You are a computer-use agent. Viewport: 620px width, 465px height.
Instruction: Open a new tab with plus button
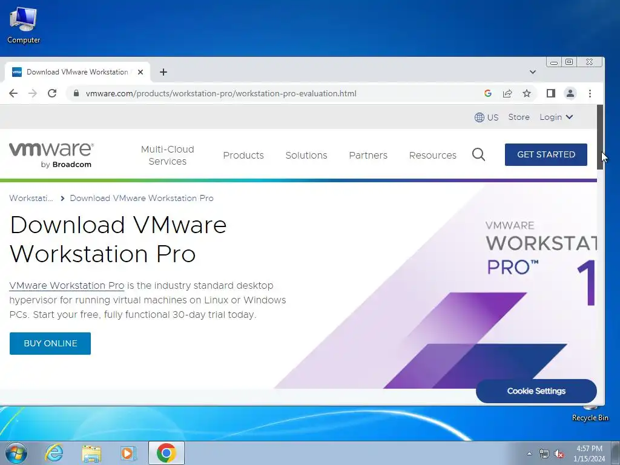(163, 72)
